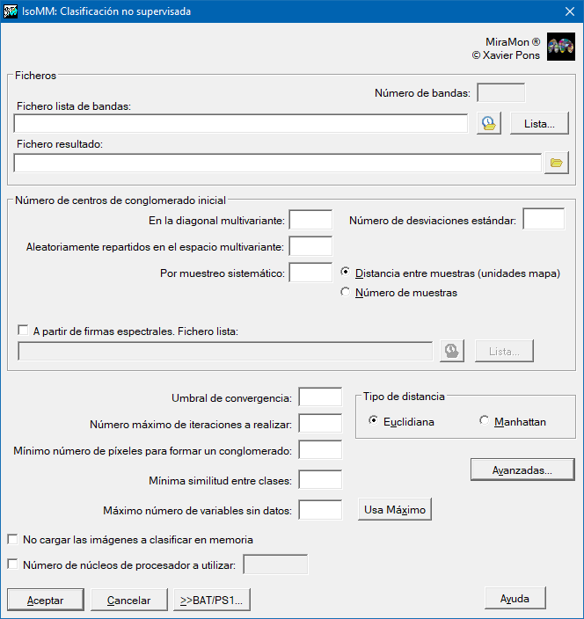584x619 pixels.
Task: Click the IsoMM title bar icon
Action: coord(11,11)
